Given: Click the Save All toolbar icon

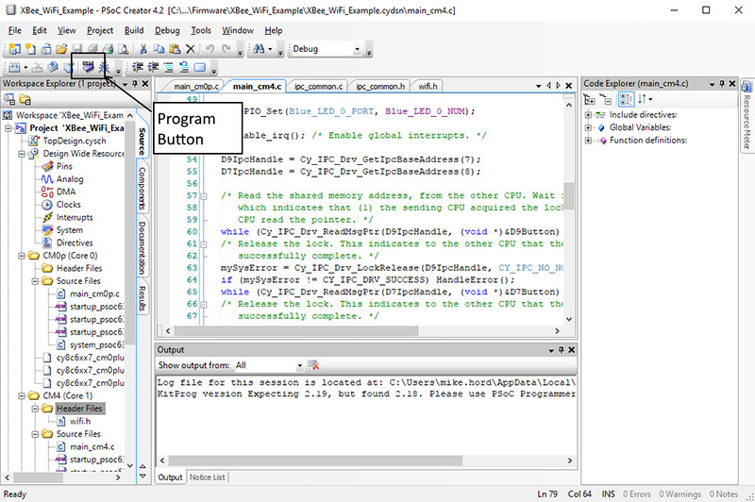Looking at the screenshot, I should [92, 49].
